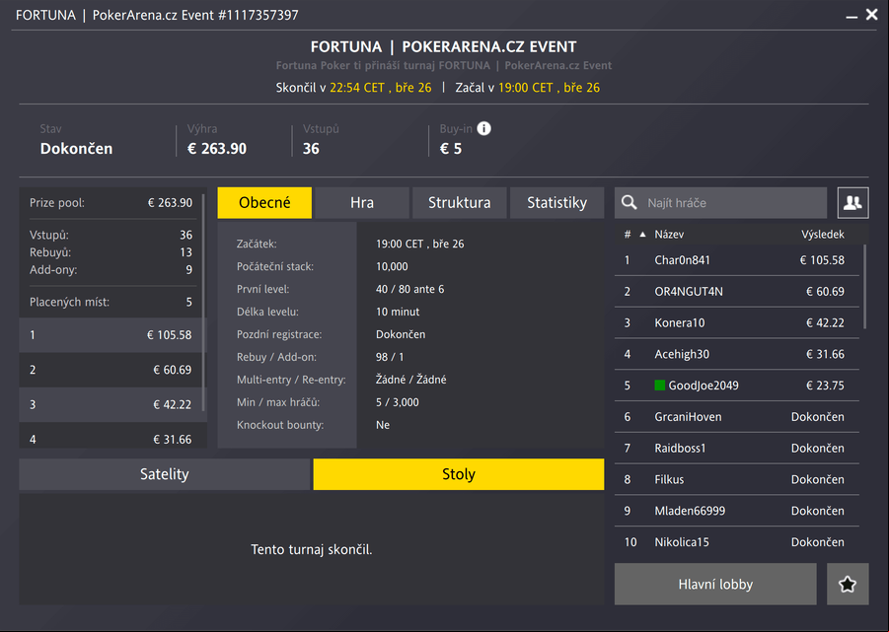Sort players by Výsledek column

(x=822, y=235)
